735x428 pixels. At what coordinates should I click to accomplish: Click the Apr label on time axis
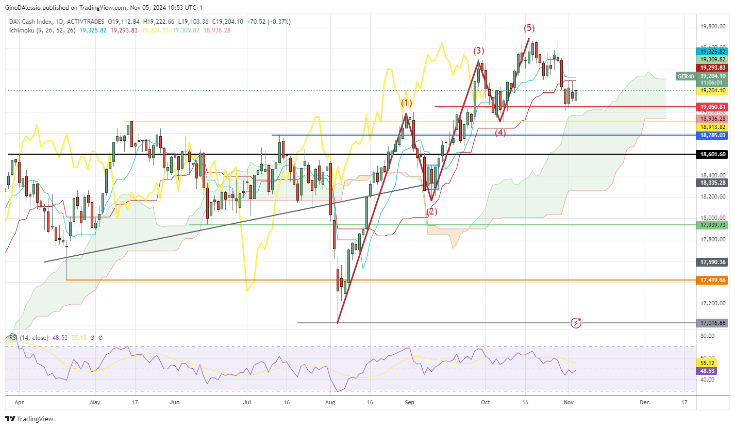coord(20,401)
